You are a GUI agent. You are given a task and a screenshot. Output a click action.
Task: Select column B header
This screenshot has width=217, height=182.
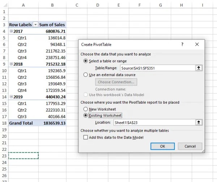[x=52, y=5]
